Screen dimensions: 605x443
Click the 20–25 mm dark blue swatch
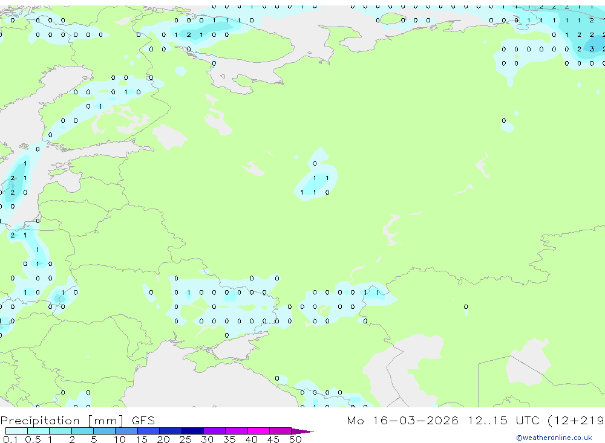click(171, 431)
